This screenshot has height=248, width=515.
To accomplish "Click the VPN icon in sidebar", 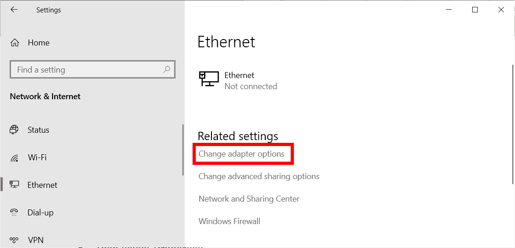I will tap(14, 240).
